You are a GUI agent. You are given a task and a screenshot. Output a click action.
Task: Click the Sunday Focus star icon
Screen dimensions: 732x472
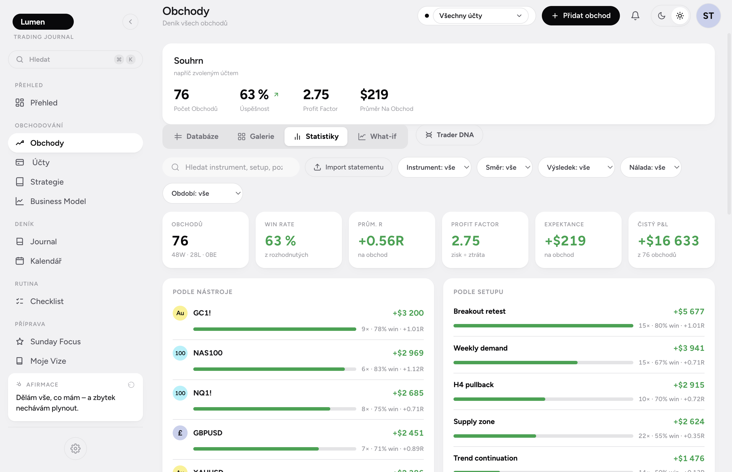tap(20, 341)
